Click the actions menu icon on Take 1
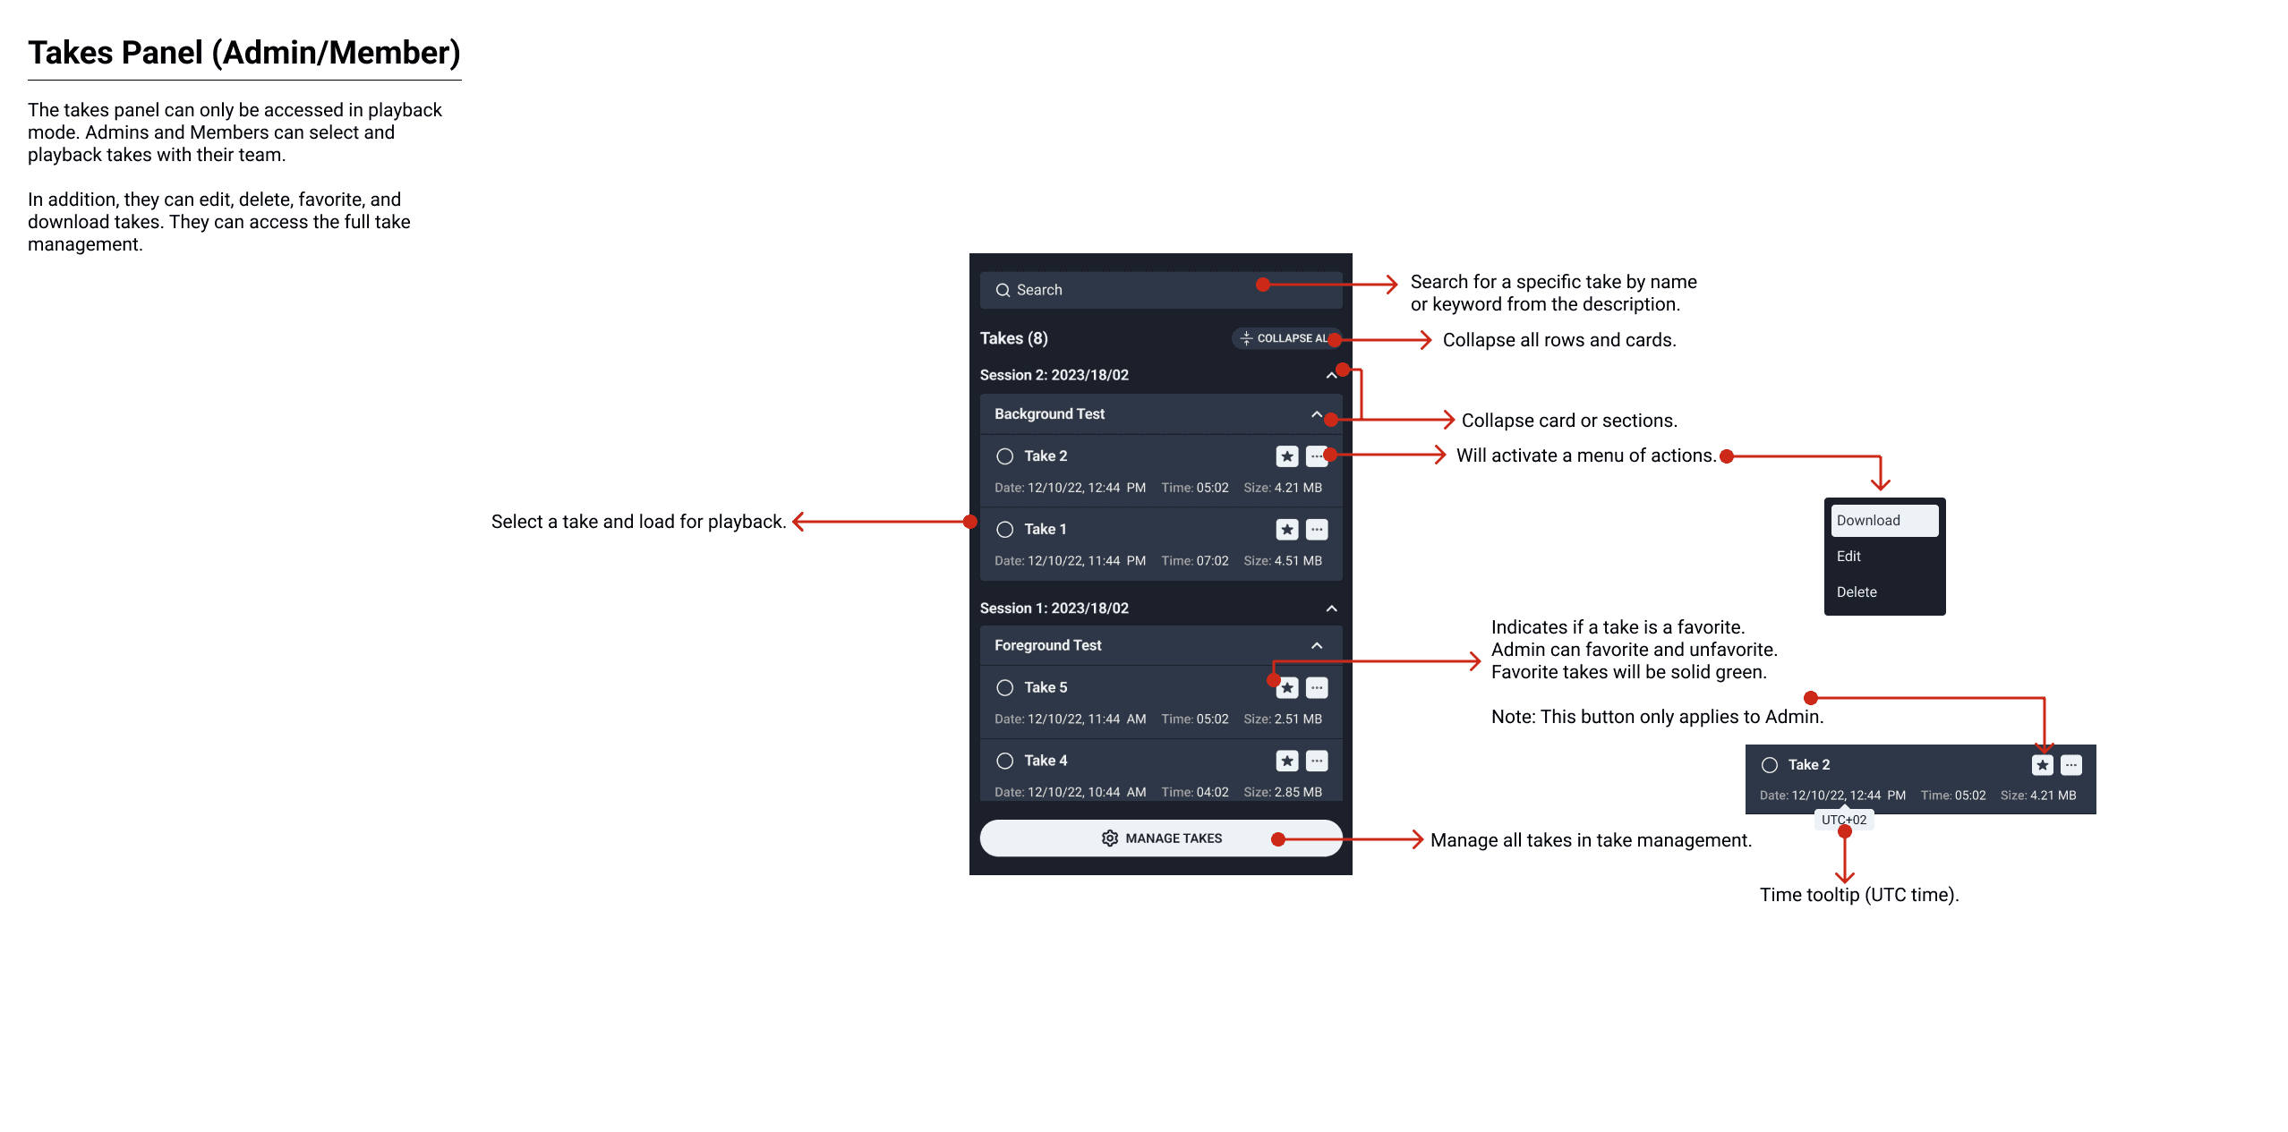 click(x=1315, y=528)
